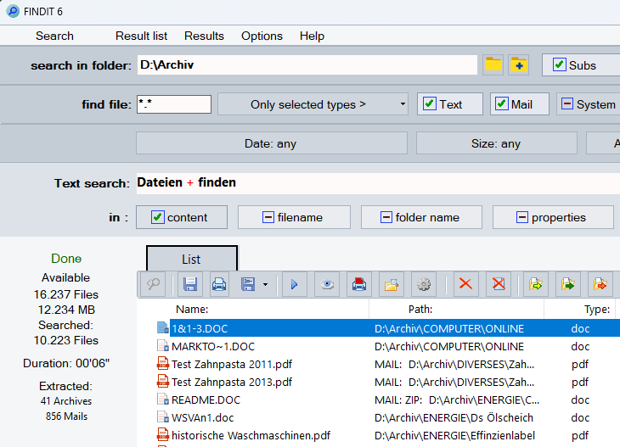Toggle the Subs checkbox
The image size is (620, 447).
[x=560, y=65]
